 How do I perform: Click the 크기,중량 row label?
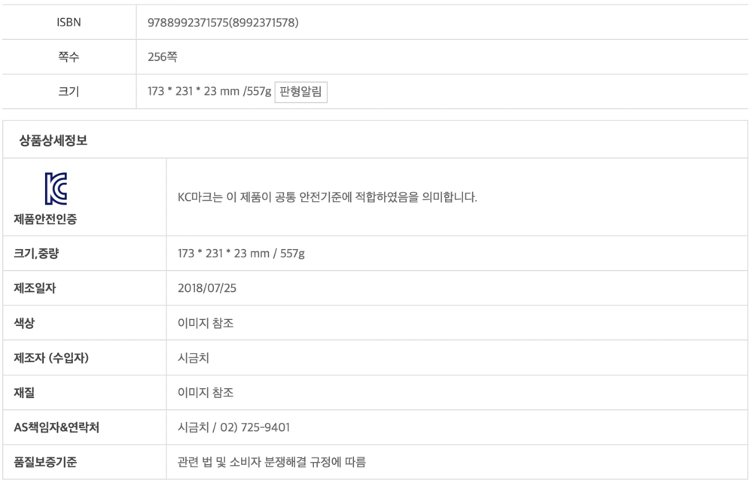coord(36,254)
